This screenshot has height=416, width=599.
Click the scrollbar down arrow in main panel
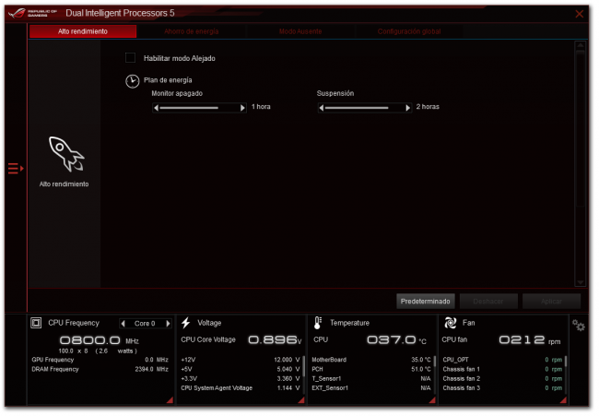[581, 282]
